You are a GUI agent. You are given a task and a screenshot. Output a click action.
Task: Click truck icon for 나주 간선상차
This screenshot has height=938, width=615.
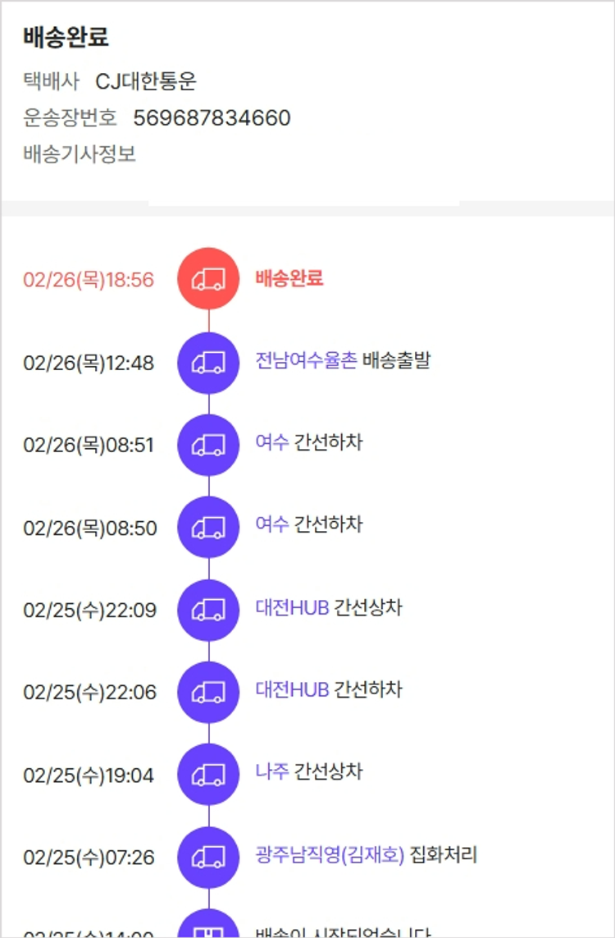tap(208, 774)
